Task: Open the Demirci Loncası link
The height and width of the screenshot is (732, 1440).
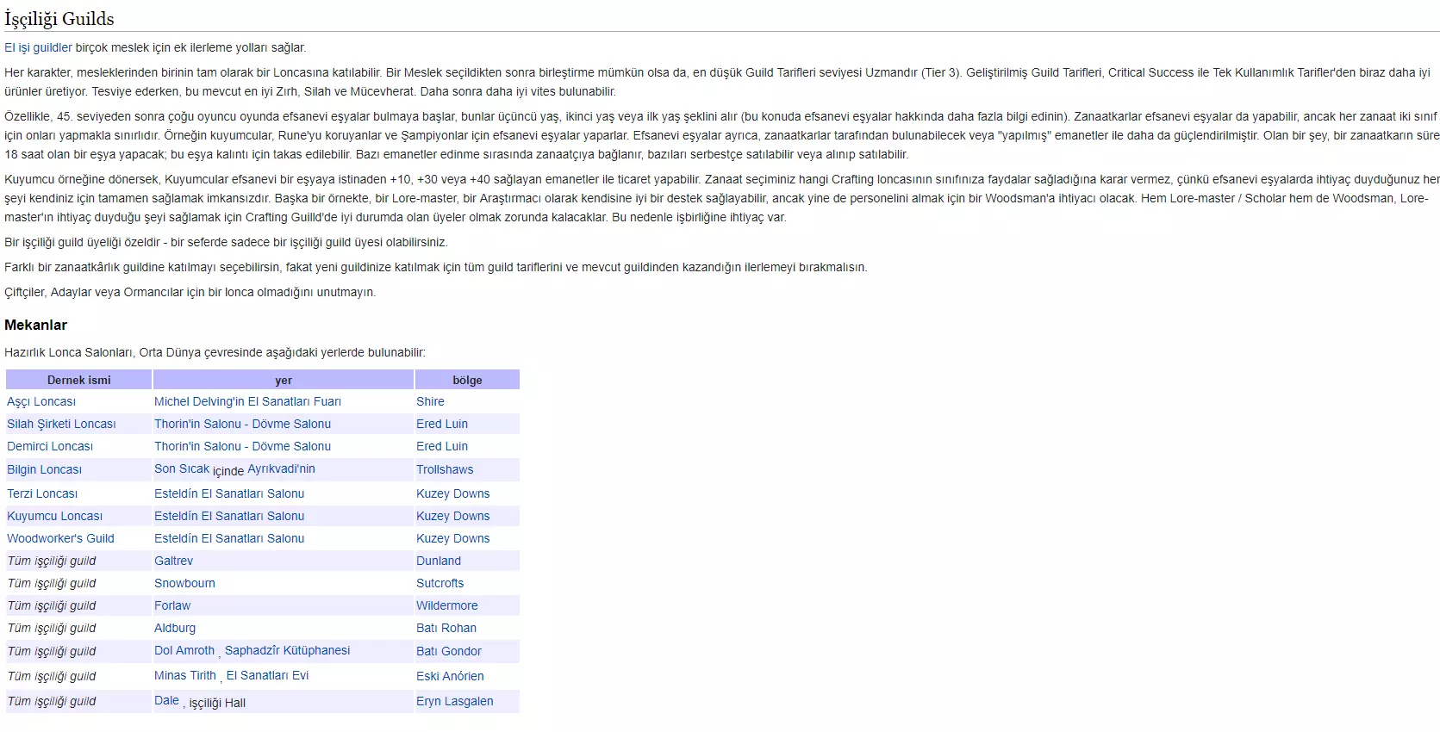Action: point(50,446)
